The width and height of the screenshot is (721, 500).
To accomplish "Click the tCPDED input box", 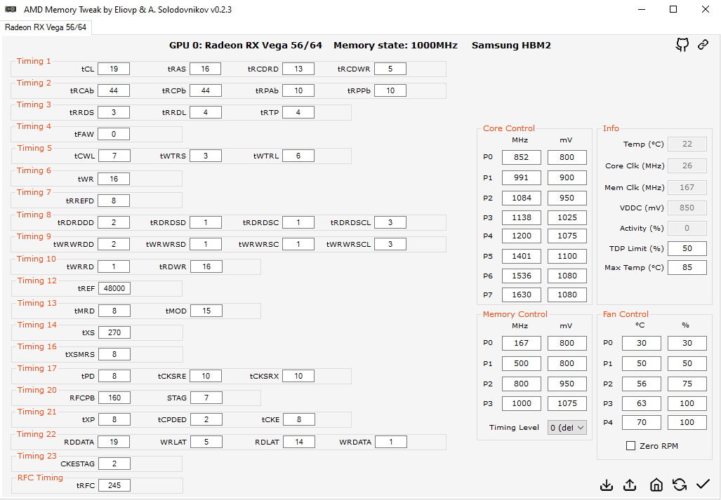I will [x=206, y=419].
